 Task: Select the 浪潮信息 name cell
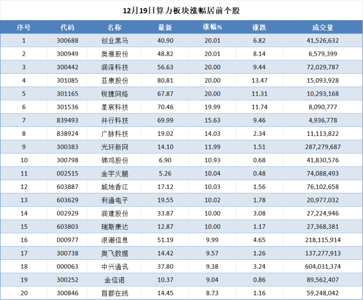pos(115,240)
